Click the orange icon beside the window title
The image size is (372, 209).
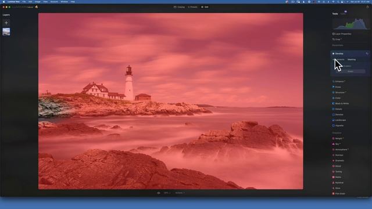click(36, 7)
